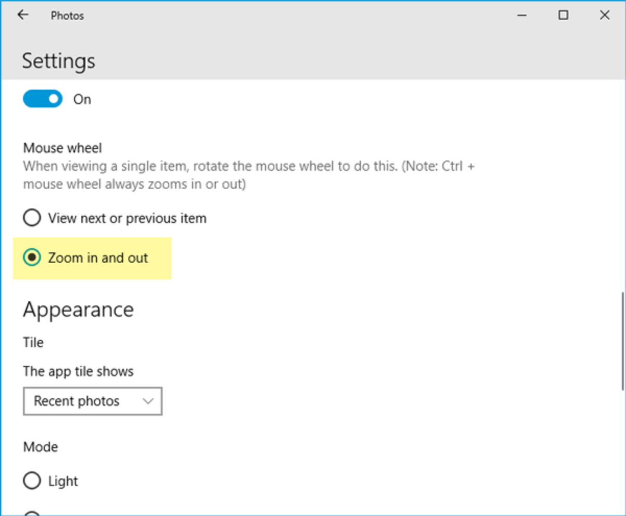The height and width of the screenshot is (516, 626).
Task: Turn off the blue On toggle switch
Action: pyautogui.click(x=42, y=99)
